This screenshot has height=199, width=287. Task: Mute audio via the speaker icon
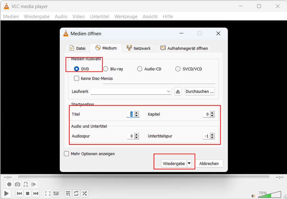coord(253,196)
